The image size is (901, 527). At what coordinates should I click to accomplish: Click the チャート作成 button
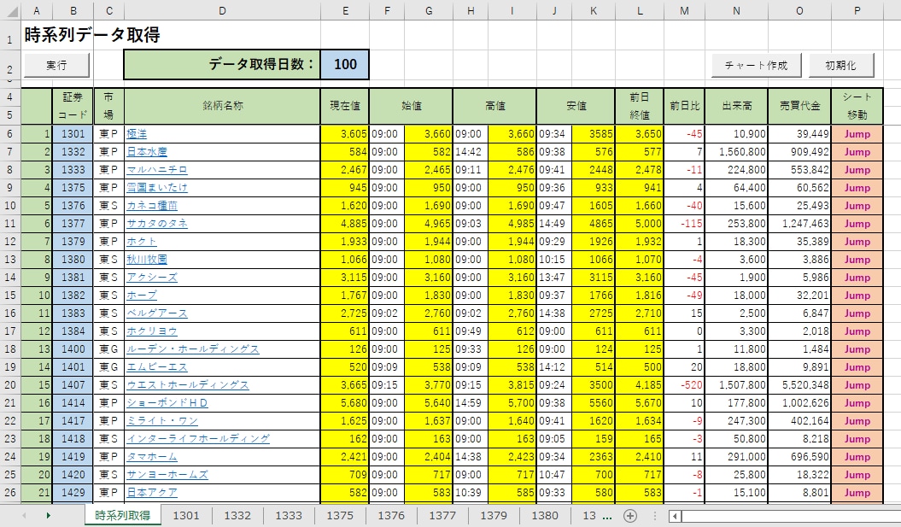[756, 65]
